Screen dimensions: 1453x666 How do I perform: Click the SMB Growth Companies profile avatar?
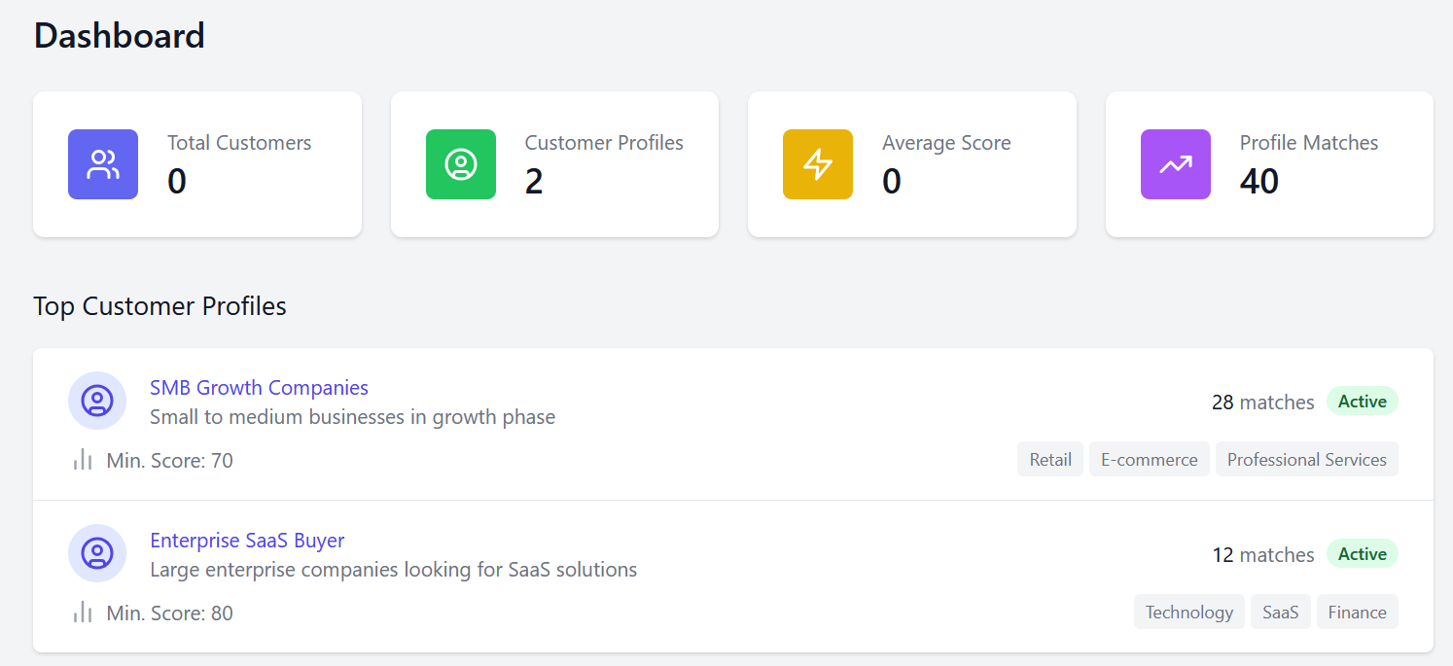click(97, 401)
